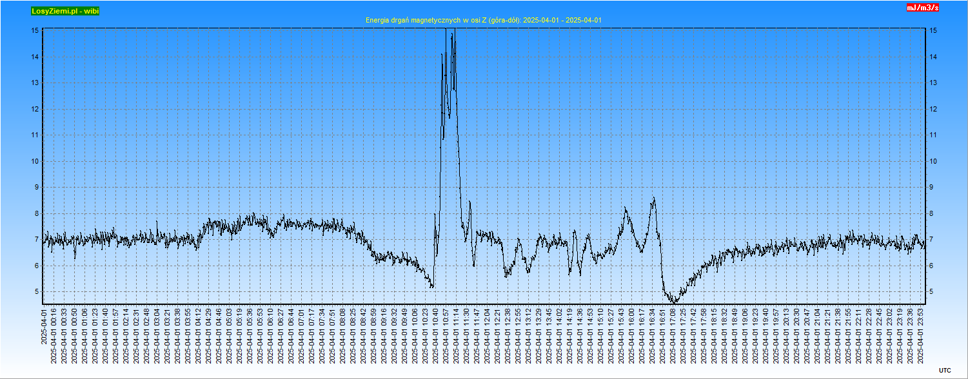Image resolution: width=968 pixels, height=379 pixels.
Task: Click value 12 on the left y-axis
Action: click(x=35, y=109)
